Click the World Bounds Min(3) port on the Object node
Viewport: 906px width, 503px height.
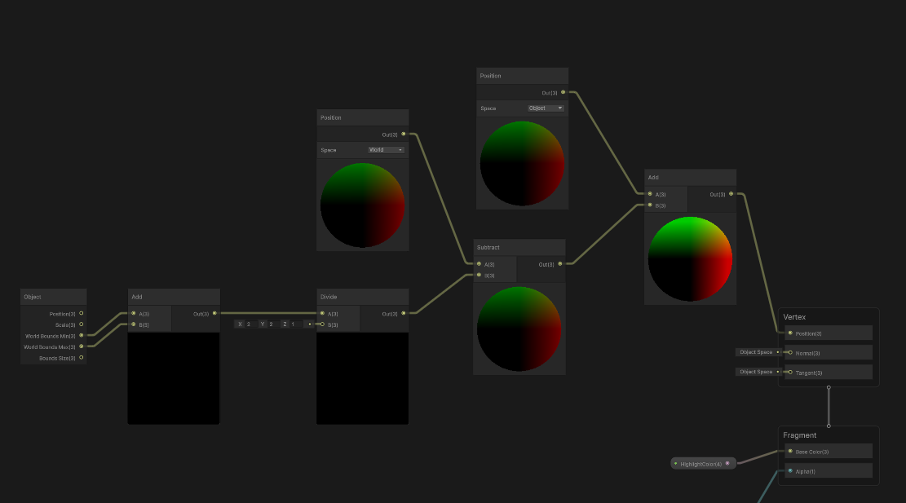click(81, 336)
